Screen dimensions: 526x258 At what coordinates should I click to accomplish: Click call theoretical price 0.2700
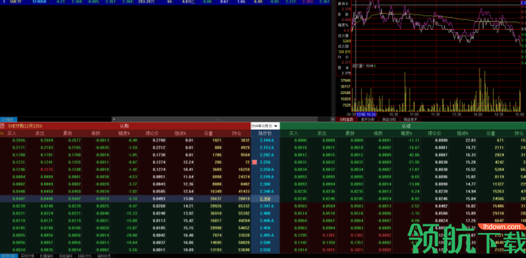pyautogui.click(x=159, y=140)
